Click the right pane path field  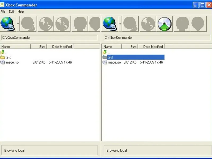(x=157, y=38)
